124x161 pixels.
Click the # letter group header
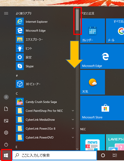pyautogui.click(x=17, y=76)
